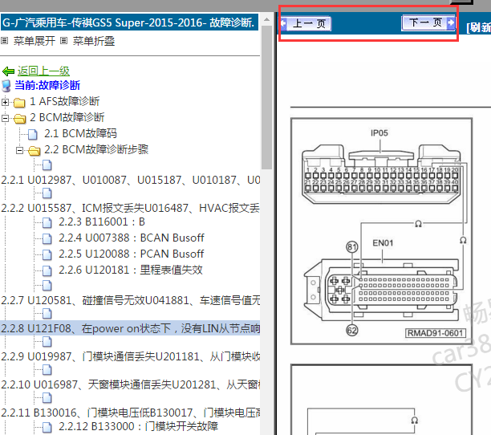
Task: Open 2 BCM故障诊断 tree item
Action: tap(67, 117)
